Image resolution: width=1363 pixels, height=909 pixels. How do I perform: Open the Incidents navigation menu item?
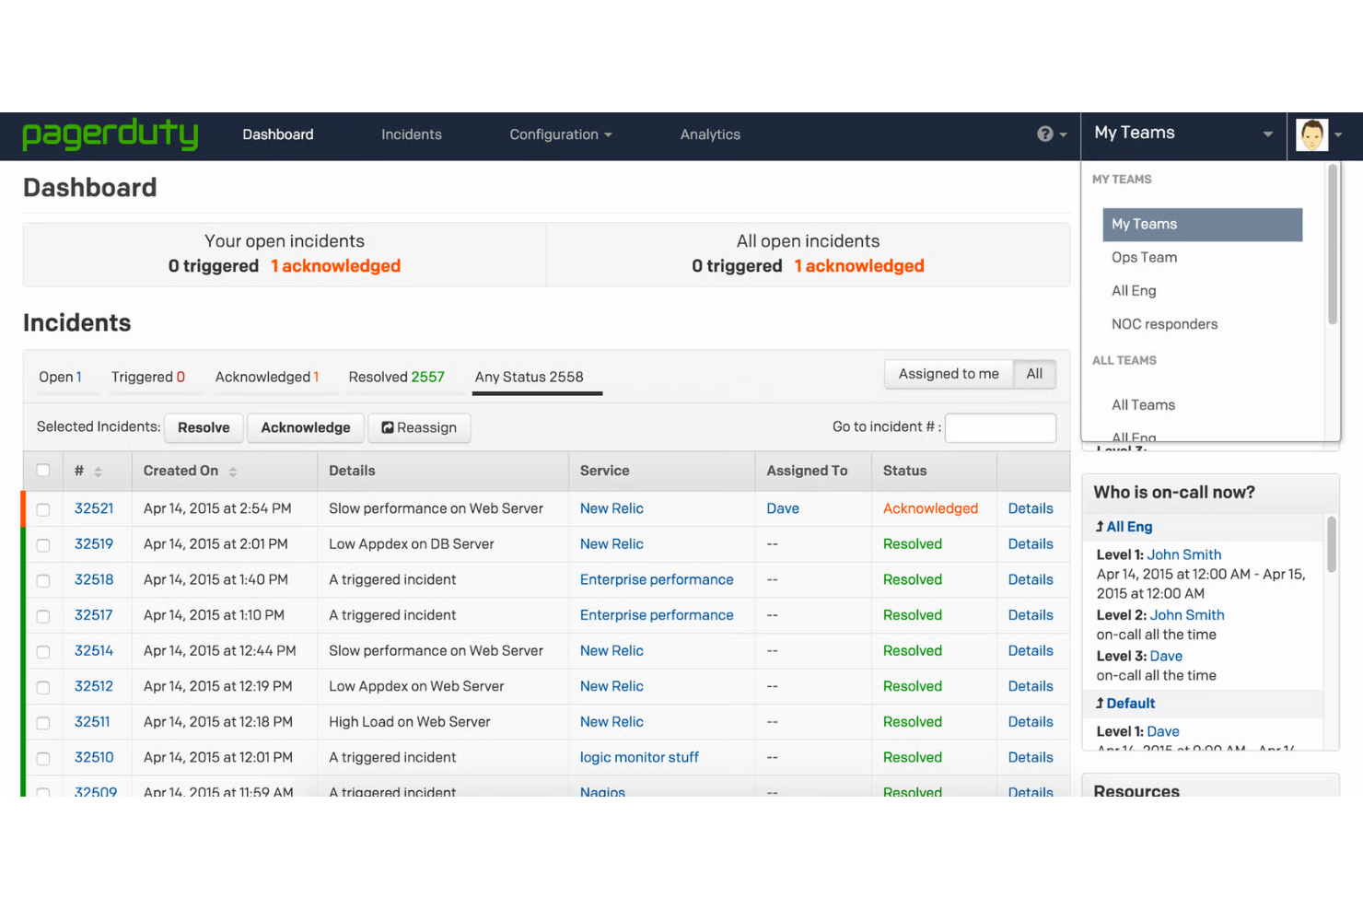[411, 134]
